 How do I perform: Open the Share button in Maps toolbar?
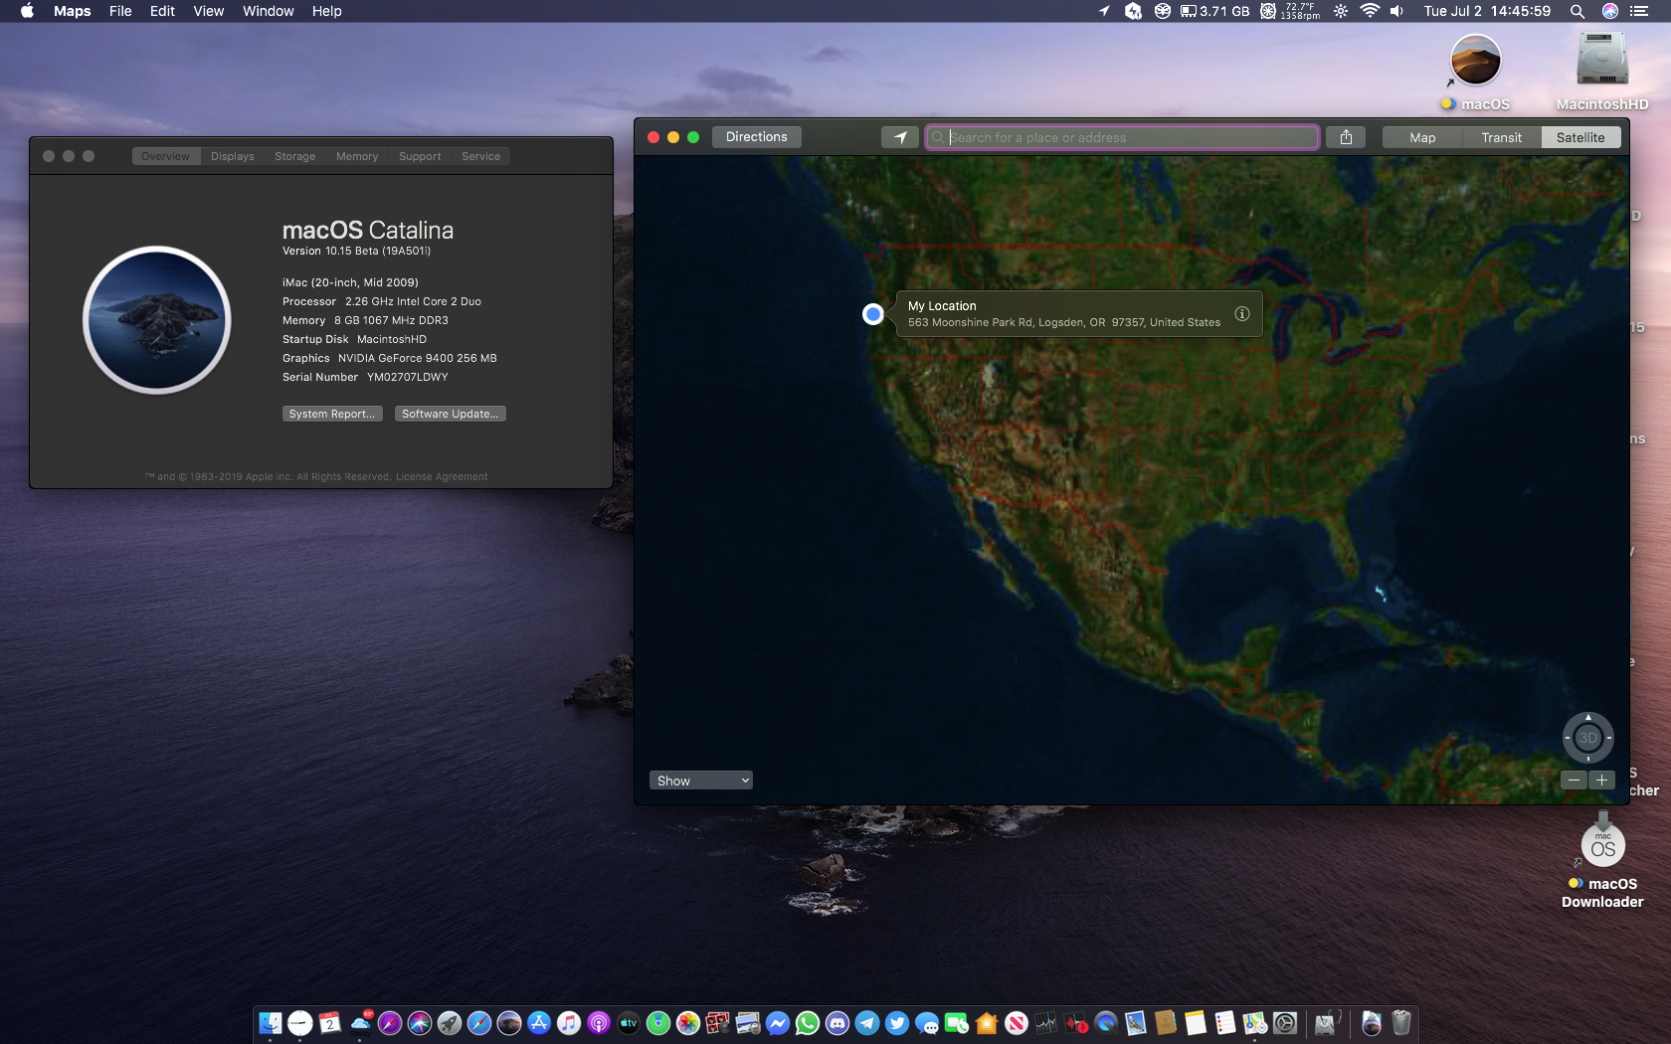coord(1346,137)
